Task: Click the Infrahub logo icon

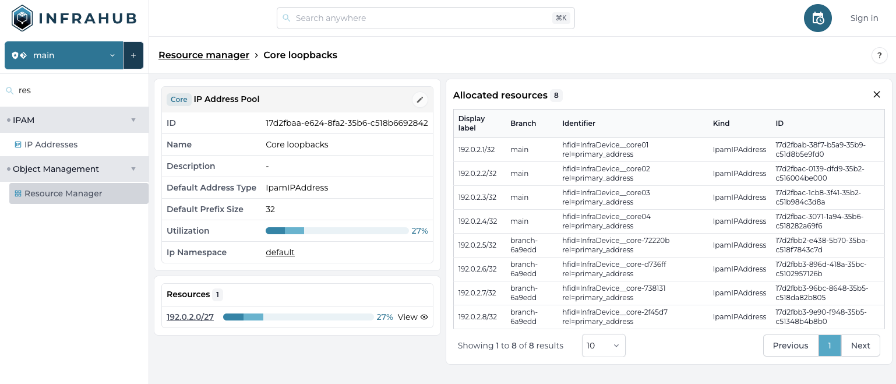Action: [x=22, y=18]
